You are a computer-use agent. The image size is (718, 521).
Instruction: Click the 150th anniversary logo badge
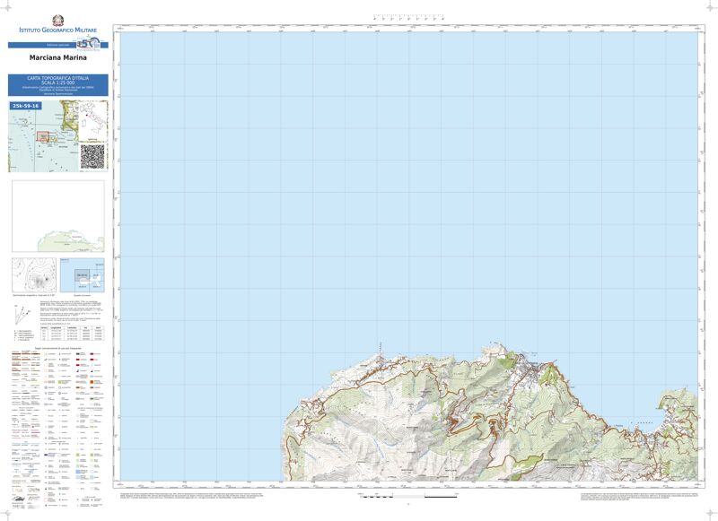(x=86, y=44)
